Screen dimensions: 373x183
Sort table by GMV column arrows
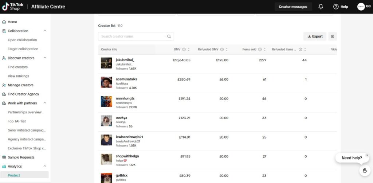point(189,50)
